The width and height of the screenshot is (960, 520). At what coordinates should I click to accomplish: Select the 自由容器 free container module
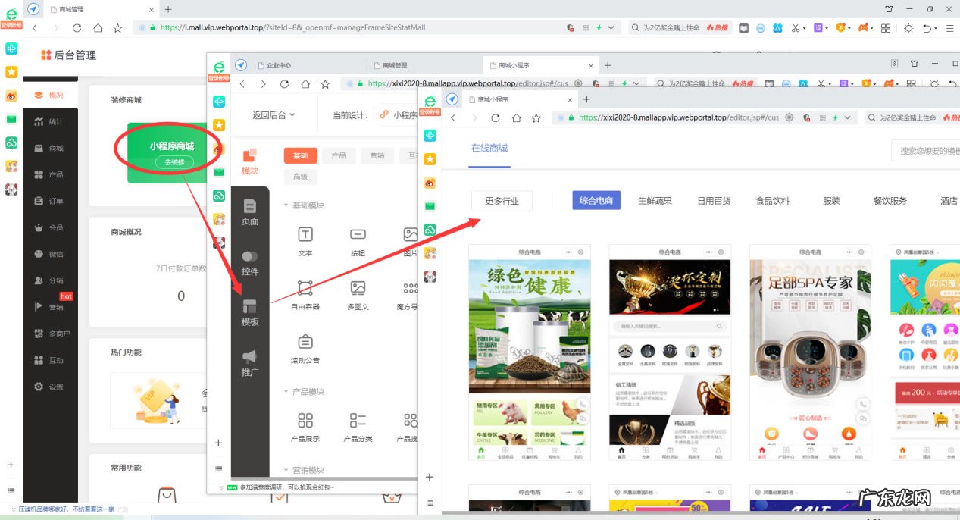(x=304, y=293)
